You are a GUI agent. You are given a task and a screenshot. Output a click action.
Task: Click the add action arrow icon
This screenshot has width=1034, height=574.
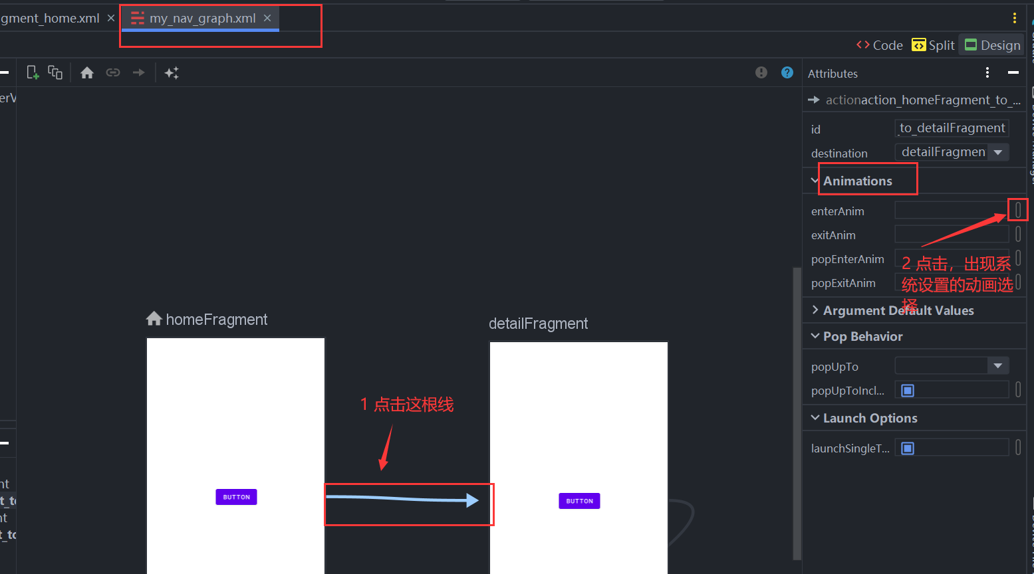pyautogui.click(x=138, y=72)
